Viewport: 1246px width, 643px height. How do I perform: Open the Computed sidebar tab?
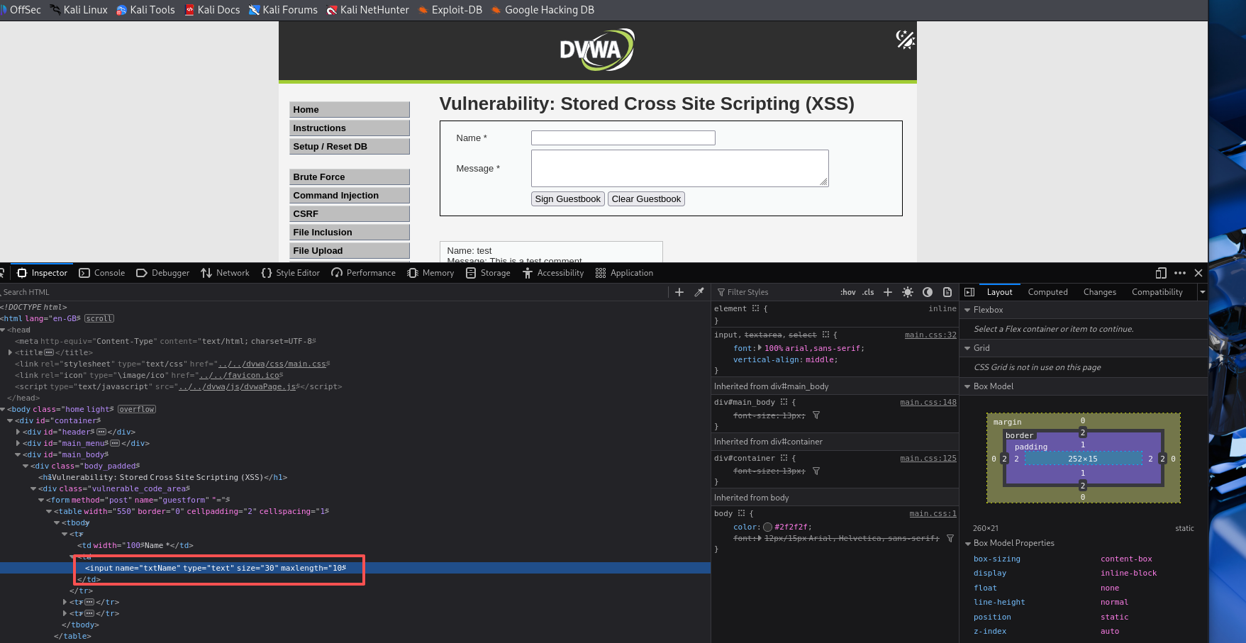pos(1048,292)
